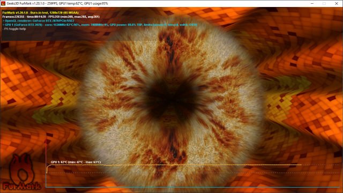Click the Frames and FPS statistics line
This screenshot has height=193, width=343.
(51, 17)
